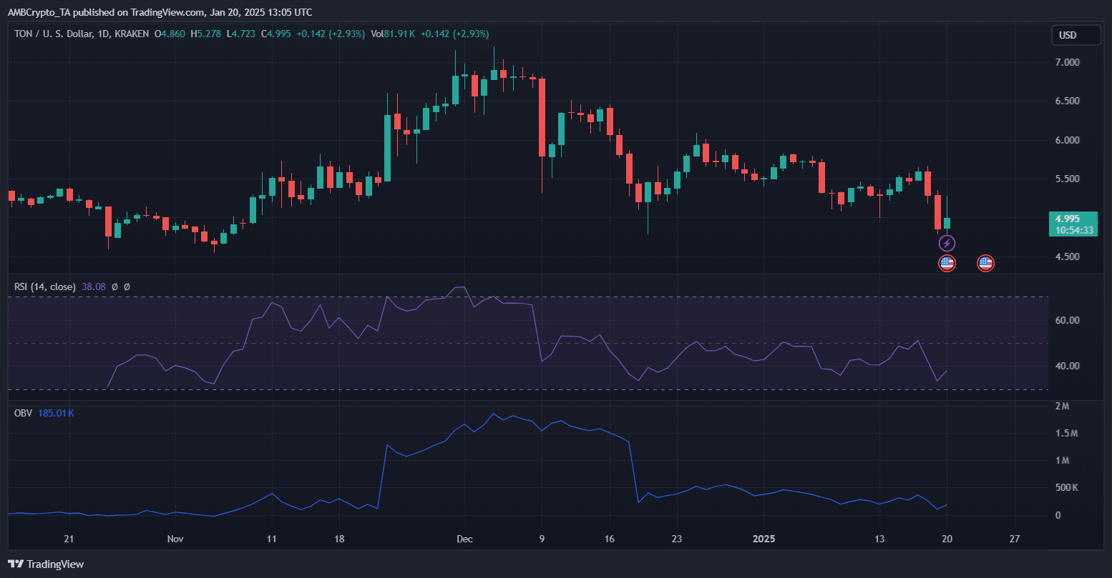Click the 1.5 M level on OBV scale
Image resolution: width=1112 pixels, height=578 pixels.
click(x=1068, y=434)
